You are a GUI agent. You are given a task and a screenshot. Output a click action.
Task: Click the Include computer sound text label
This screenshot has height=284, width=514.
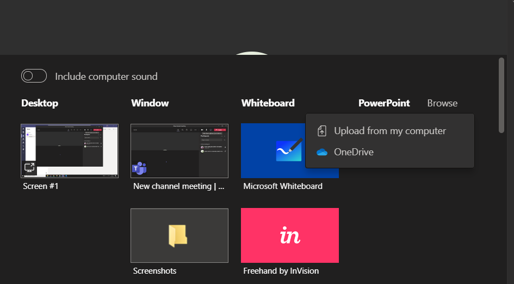tap(106, 77)
